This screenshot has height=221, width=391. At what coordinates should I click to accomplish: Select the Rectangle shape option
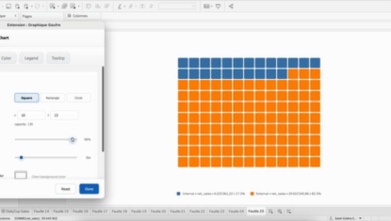point(52,98)
